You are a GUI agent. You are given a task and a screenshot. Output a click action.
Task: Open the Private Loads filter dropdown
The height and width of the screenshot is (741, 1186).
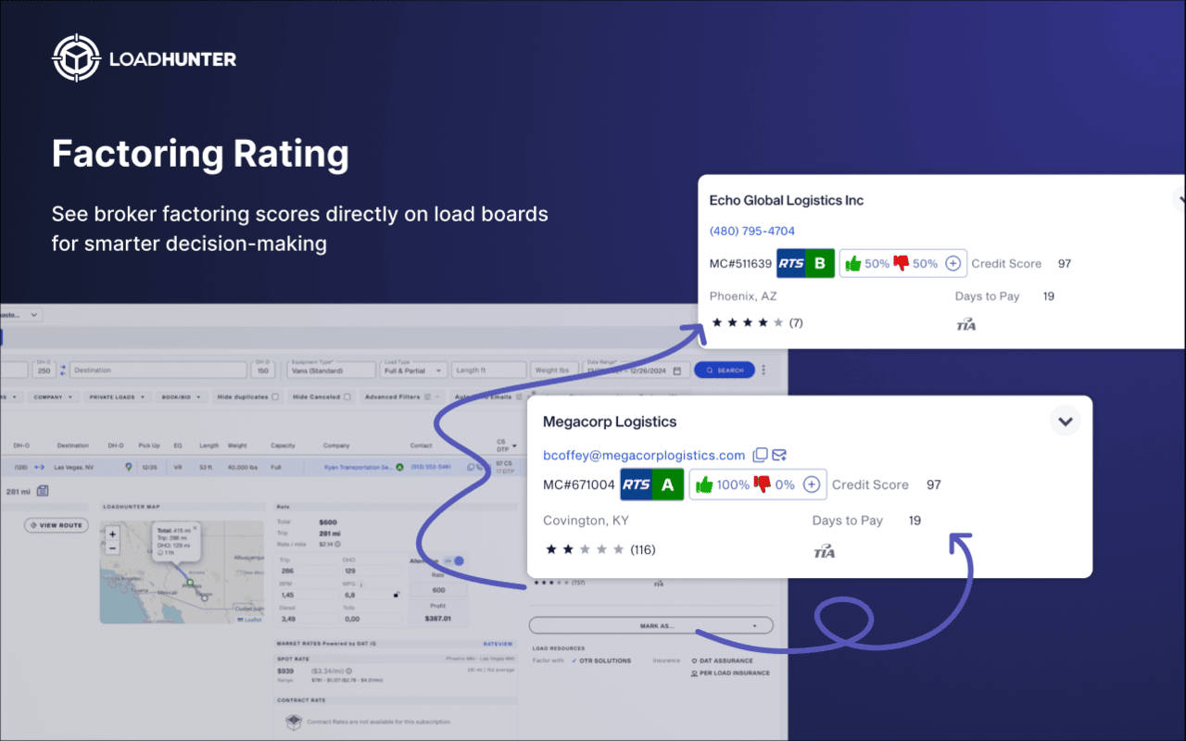(117, 396)
